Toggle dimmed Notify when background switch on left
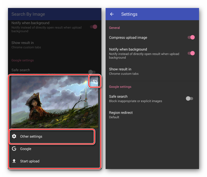Image resolution: width=207 pixels, height=177 pixels. [93, 27]
